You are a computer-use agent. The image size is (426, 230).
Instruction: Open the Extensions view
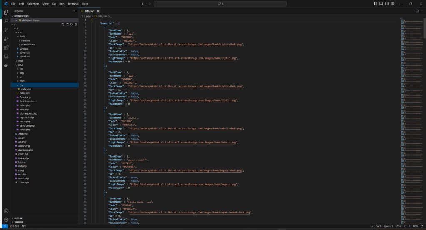click(x=6, y=47)
